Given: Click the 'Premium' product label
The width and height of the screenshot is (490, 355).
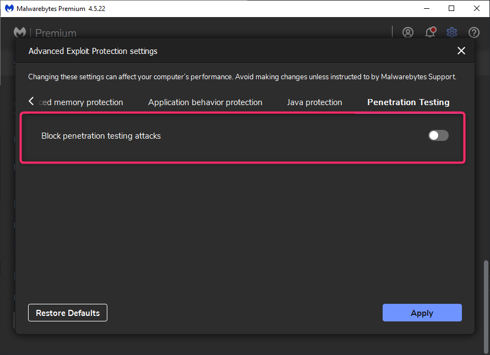Looking at the screenshot, I should click(x=56, y=33).
